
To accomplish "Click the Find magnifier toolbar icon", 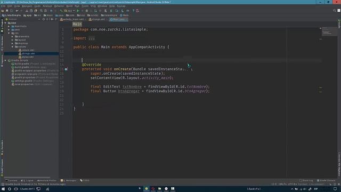I will [x=41, y=11].
